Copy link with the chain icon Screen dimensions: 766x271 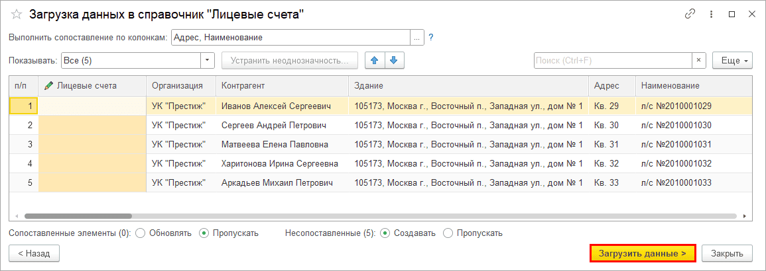coord(690,14)
